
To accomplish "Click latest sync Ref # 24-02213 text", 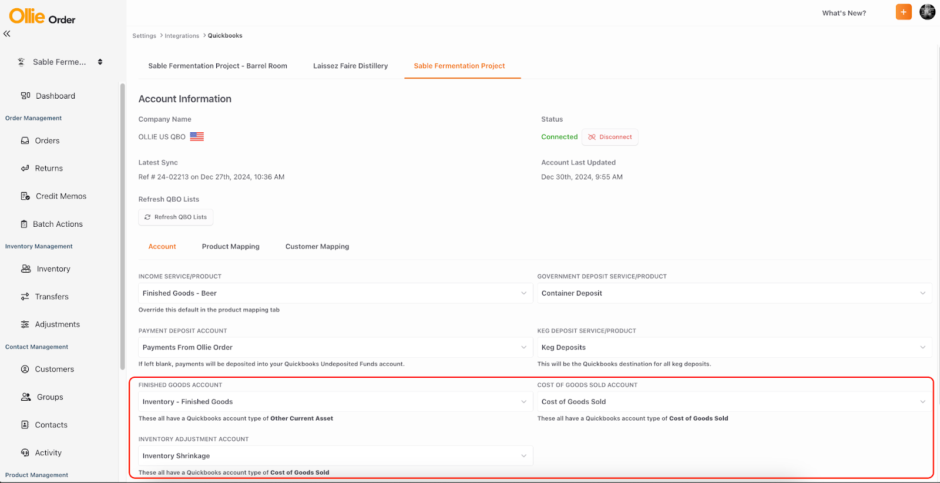I will (x=211, y=177).
